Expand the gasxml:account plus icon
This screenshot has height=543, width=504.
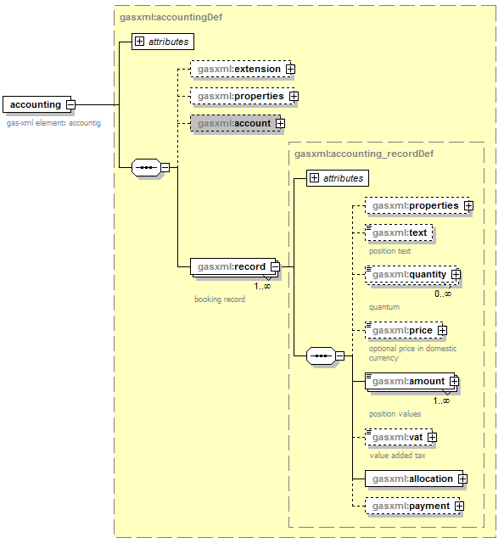[280, 123]
